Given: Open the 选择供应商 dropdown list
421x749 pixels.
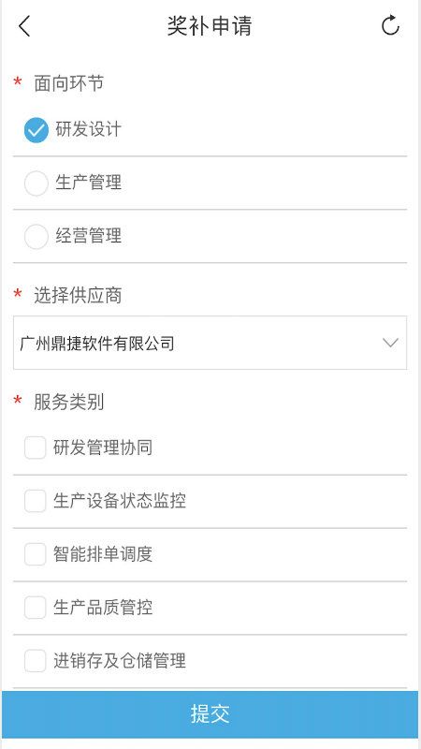Looking at the screenshot, I should click(x=210, y=343).
